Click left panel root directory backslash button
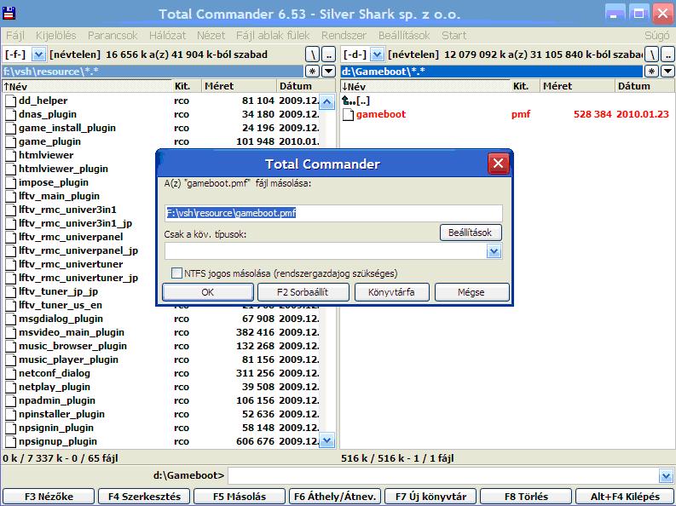 click(x=312, y=55)
